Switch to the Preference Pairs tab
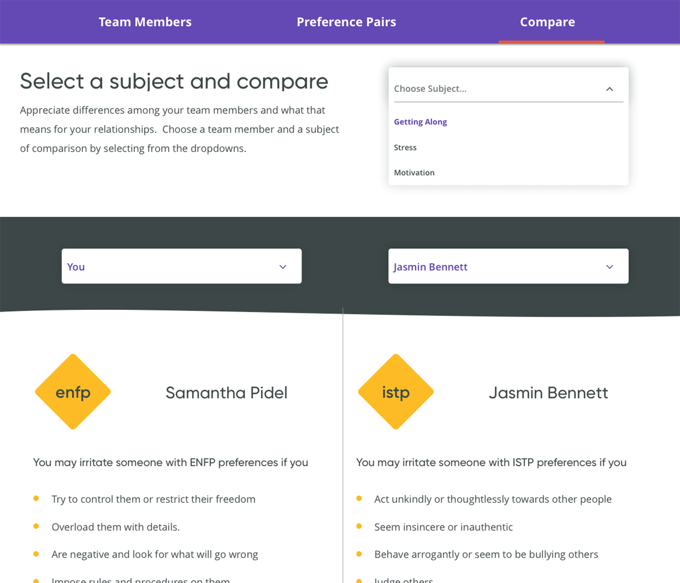The height and width of the screenshot is (583, 680). (x=346, y=22)
